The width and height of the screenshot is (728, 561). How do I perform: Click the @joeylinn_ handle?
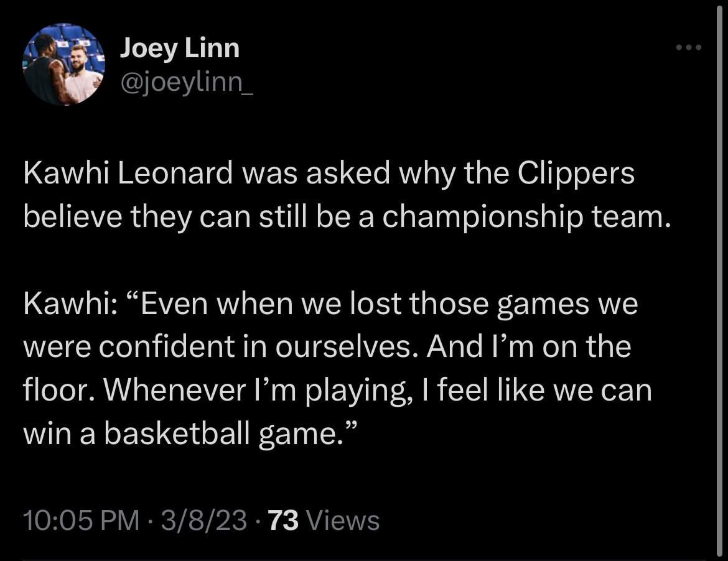pos(186,81)
